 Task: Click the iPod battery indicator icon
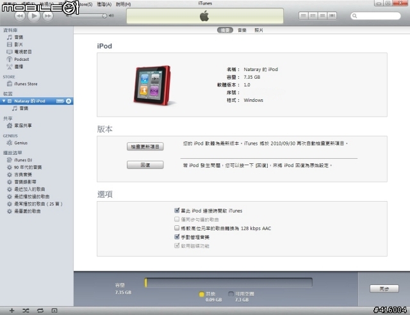click(60, 101)
